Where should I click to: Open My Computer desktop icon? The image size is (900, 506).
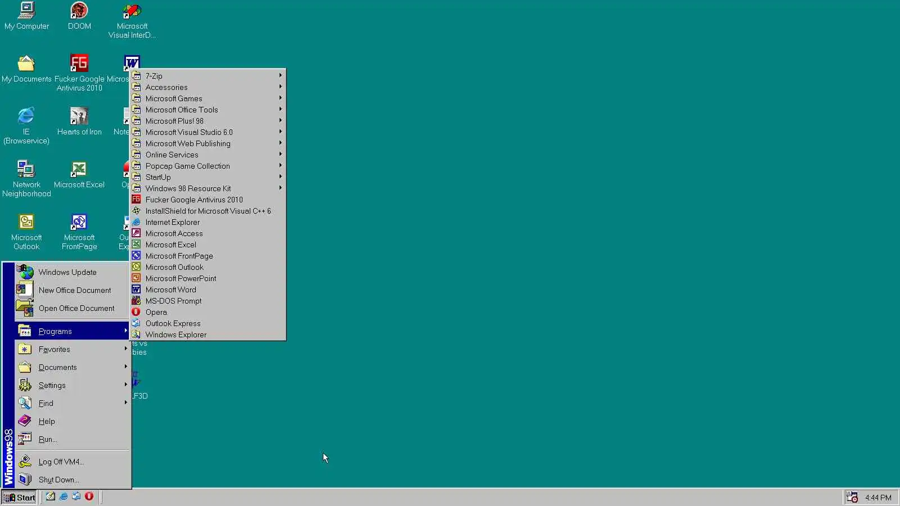coord(26,16)
